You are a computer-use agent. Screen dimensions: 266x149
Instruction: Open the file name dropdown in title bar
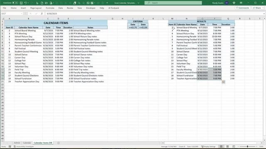[138, 3]
